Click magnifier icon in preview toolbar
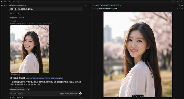 coord(180,8)
